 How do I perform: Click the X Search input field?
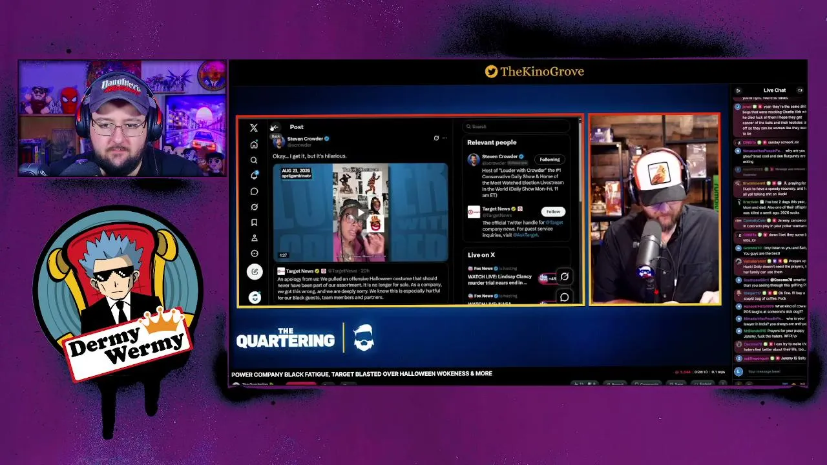pos(517,127)
